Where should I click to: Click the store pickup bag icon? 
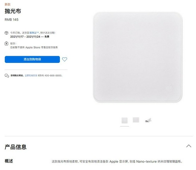tap(6, 43)
